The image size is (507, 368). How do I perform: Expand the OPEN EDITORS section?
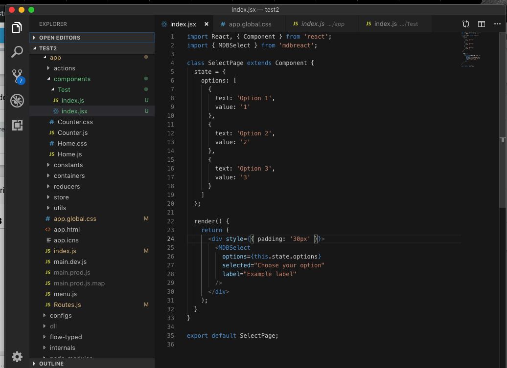tap(92, 38)
